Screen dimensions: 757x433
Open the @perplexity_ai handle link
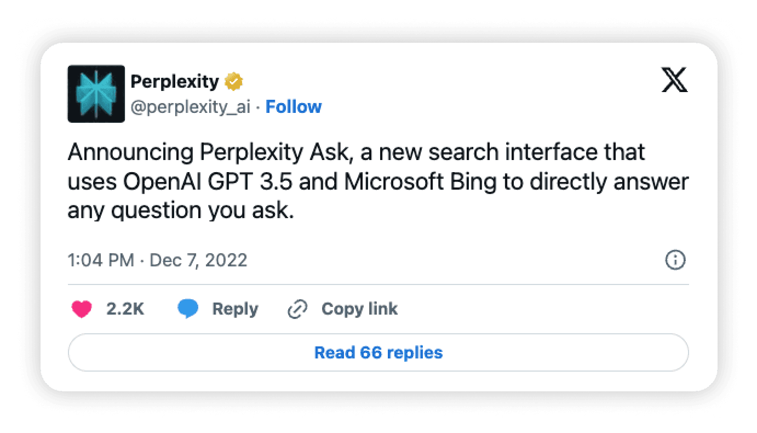pyautogui.click(x=190, y=107)
